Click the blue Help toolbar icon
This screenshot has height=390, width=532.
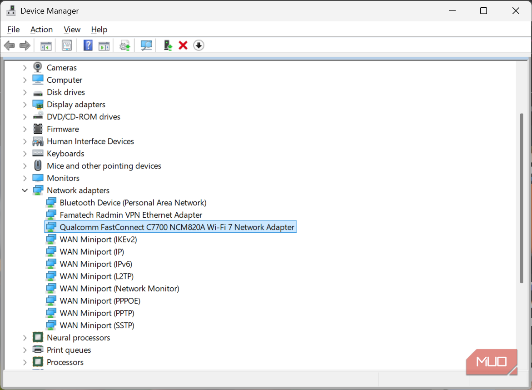(88, 45)
